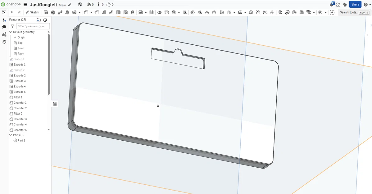
Task: Select the Delete face tool
Action: tap(200, 12)
